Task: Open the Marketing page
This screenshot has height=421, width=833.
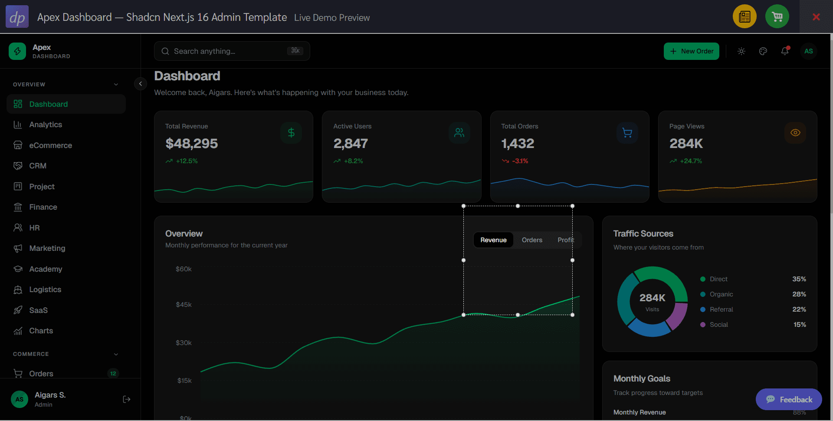Action: tap(66, 248)
